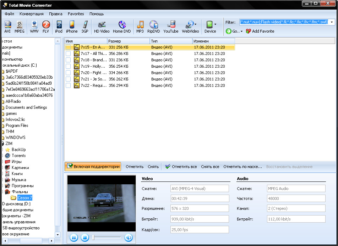Open the RipDVD tool
Screen dimensions: 338x246
tap(154, 27)
